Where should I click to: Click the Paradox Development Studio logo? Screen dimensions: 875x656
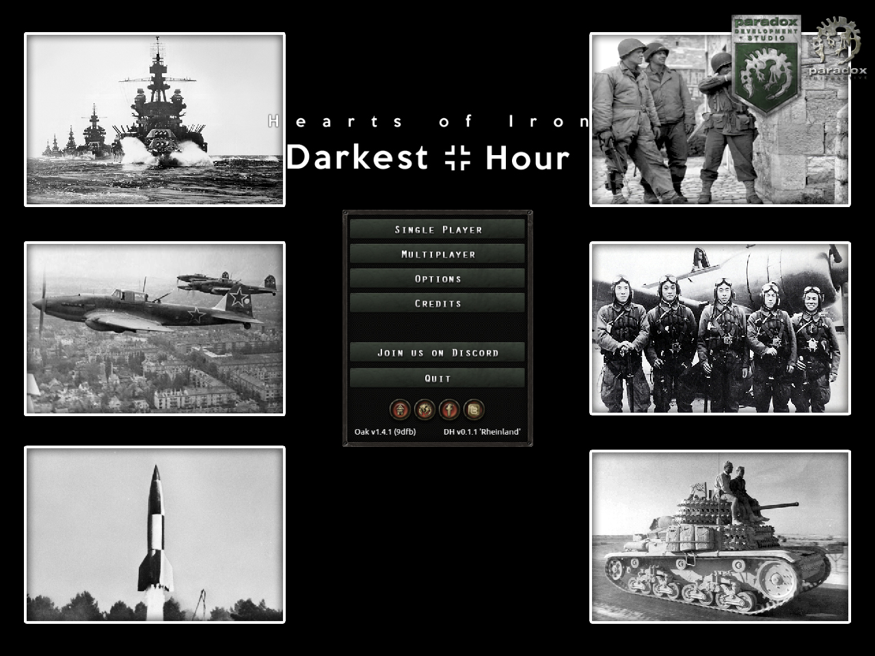[x=766, y=65]
